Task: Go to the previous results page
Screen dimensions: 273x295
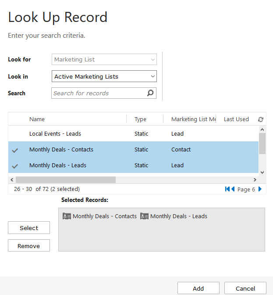Action: click(233, 189)
